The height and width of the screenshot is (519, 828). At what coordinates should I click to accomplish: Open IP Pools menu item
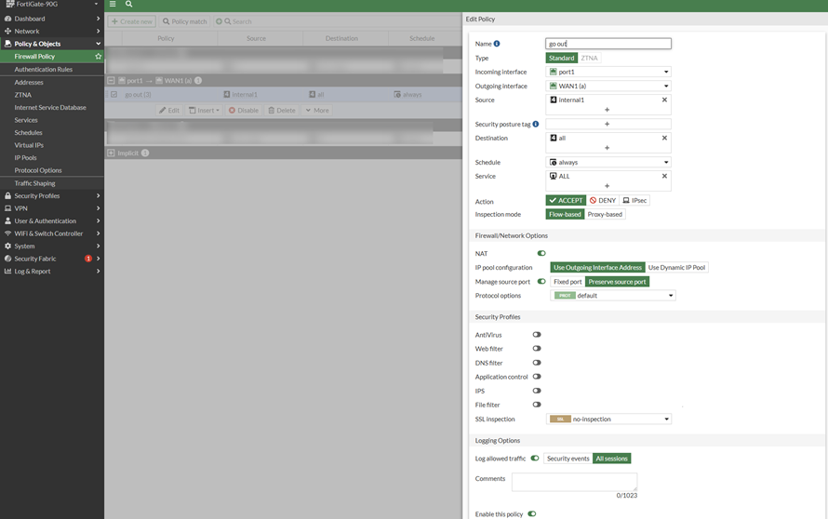coord(25,158)
